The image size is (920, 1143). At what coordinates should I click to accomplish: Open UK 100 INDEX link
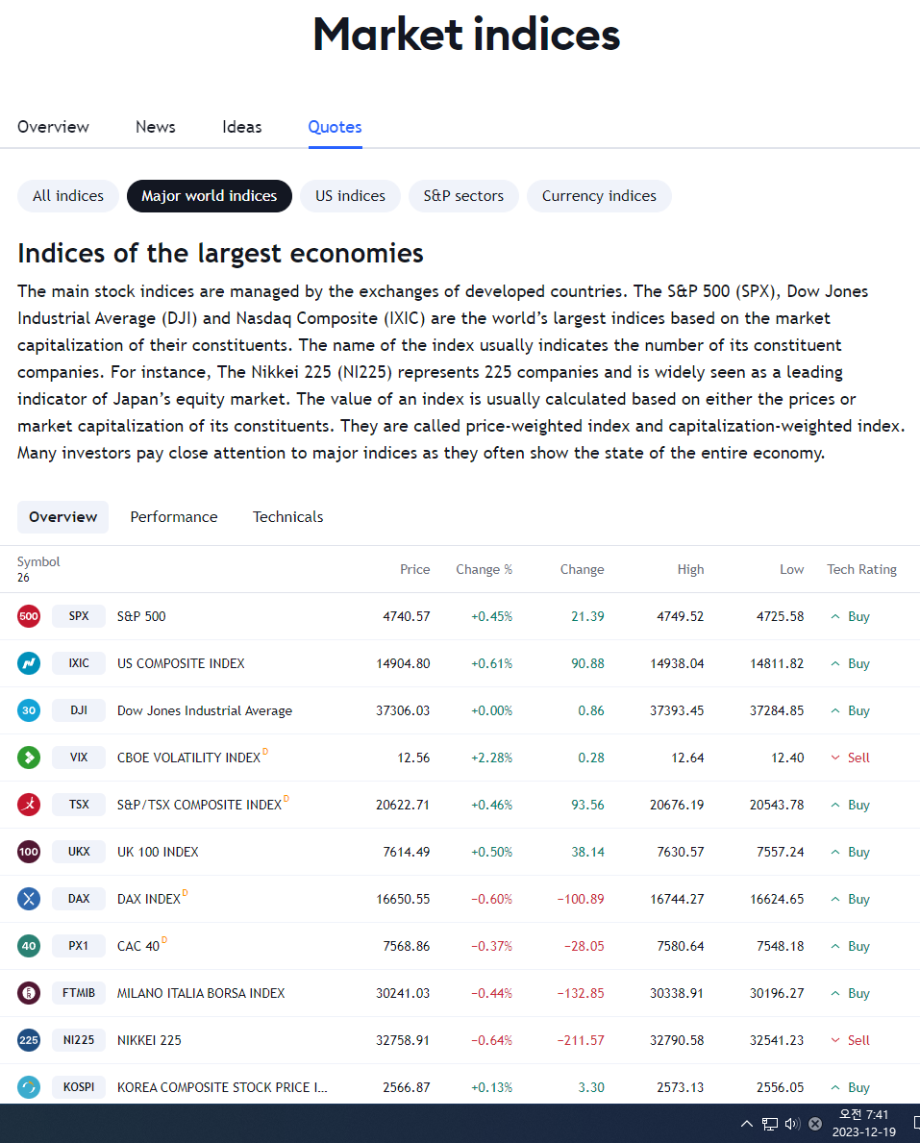click(158, 852)
